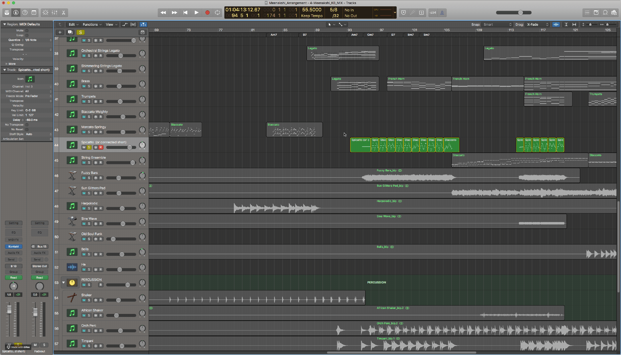The image size is (621, 355).
Task: Open the Library panel icon
Action: point(7,13)
